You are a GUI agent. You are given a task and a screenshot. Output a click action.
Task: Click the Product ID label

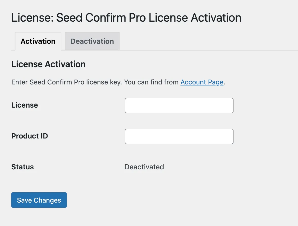[x=30, y=136]
